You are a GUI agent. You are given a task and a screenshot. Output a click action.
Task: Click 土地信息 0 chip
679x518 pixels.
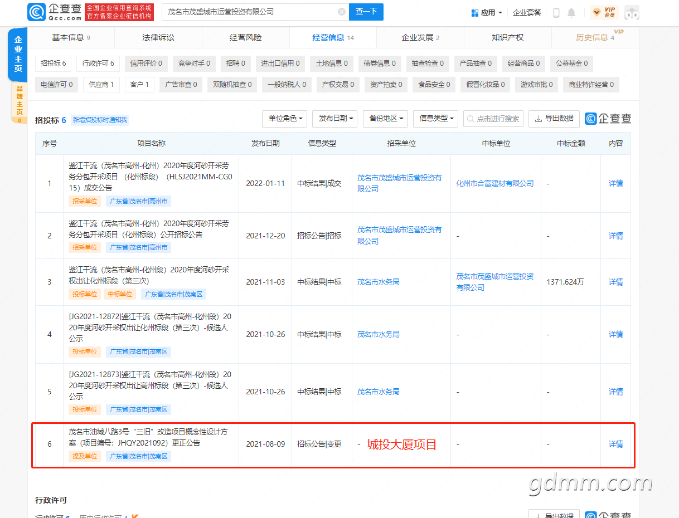pos(331,63)
